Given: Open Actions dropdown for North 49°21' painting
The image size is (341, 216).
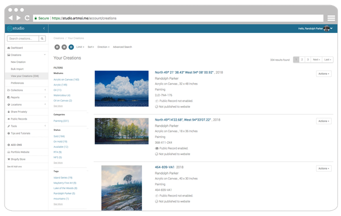Looking at the screenshot, I should tap(323, 74).
